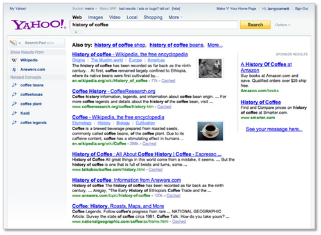Click the Search Pad notepad icon
Screen dimensions: 321x235
[13, 43]
